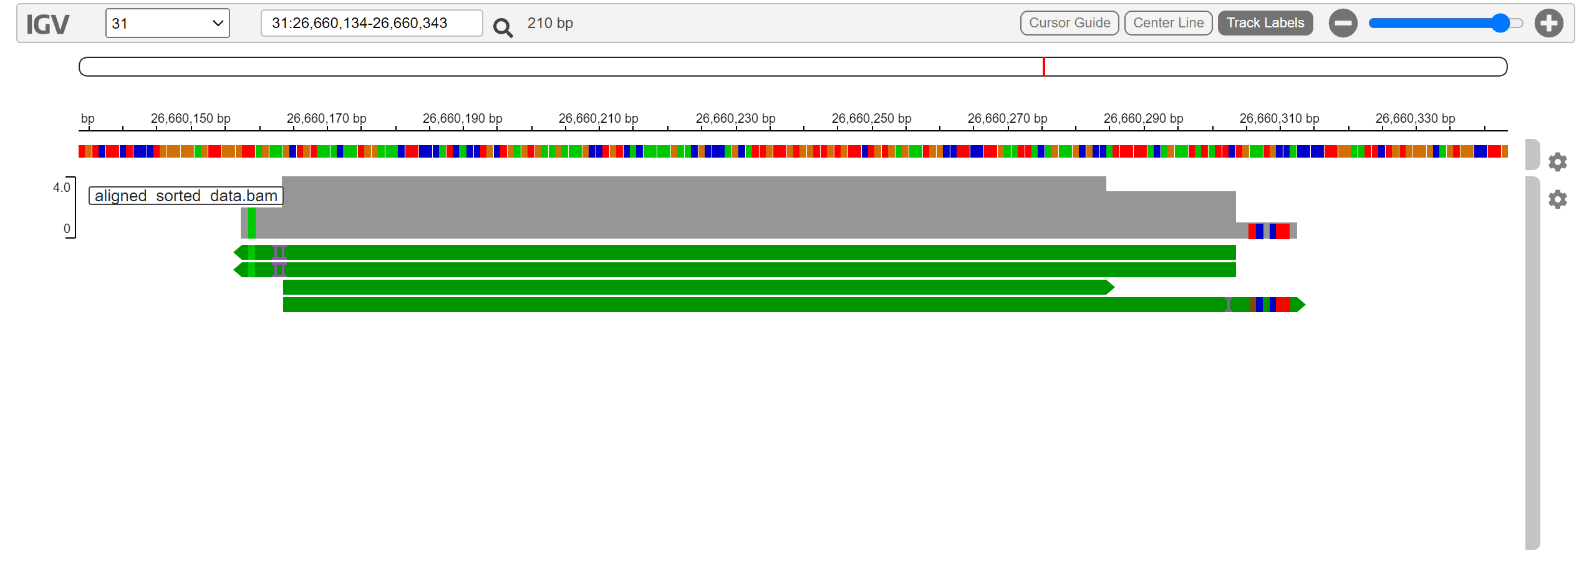Click the 210 bp window size text
The width and height of the screenshot is (1579, 580).
point(550,23)
